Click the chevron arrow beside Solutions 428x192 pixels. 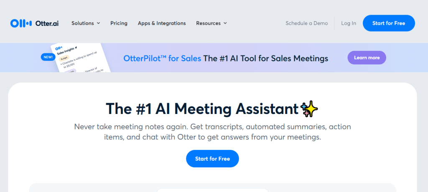click(x=99, y=23)
